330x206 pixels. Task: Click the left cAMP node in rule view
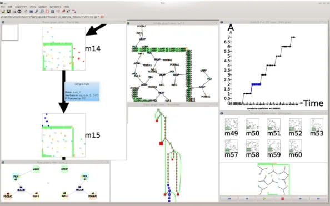36,169
